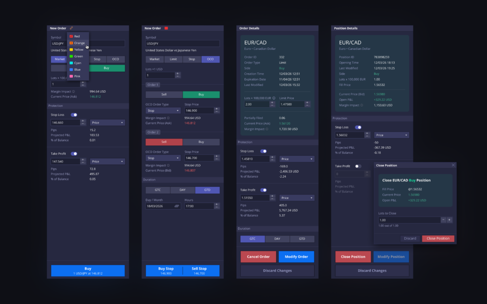The width and height of the screenshot is (487, 304).
Task: Click Margin Impact info icon in Position Details
Action: pos(360,105)
